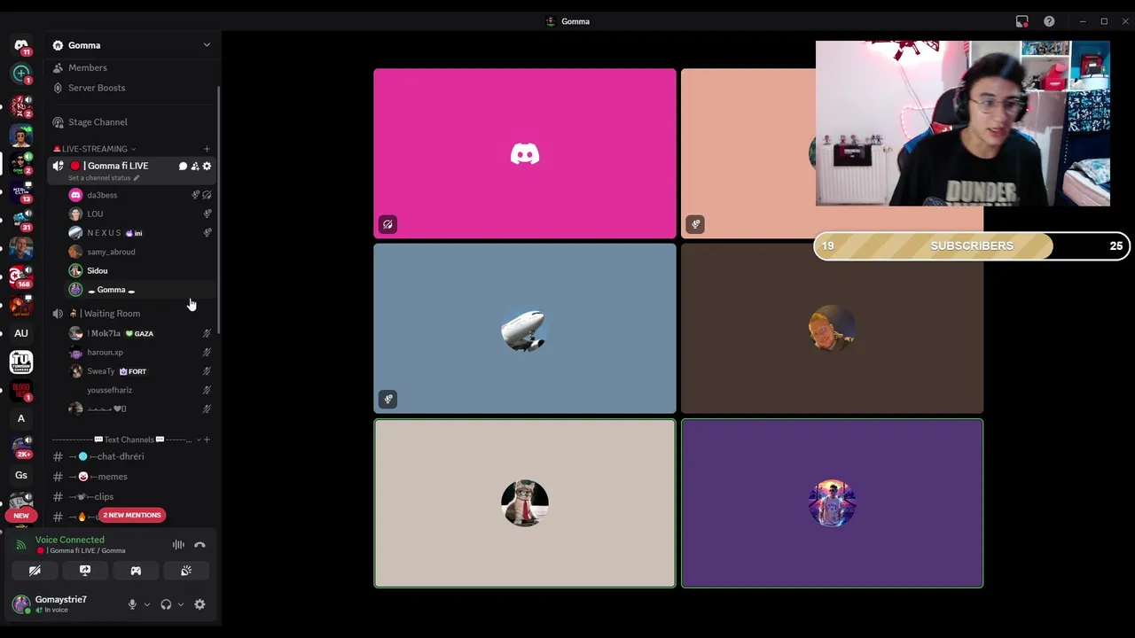The width and height of the screenshot is (1135, 638).
Task: Collapse the LIVE-STREAMING category
Action: tap(94, 149)
